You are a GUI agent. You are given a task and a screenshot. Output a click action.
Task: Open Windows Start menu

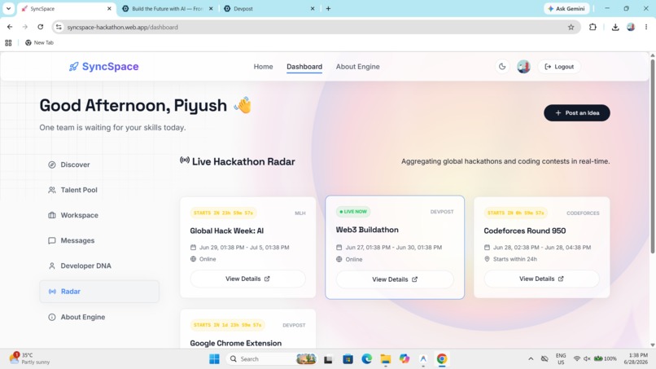click(214, 359)
